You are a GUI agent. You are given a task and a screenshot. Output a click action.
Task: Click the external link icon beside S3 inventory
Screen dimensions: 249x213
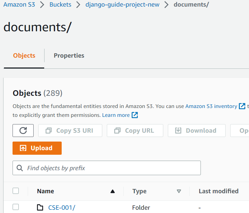click(x=242, y=106)
